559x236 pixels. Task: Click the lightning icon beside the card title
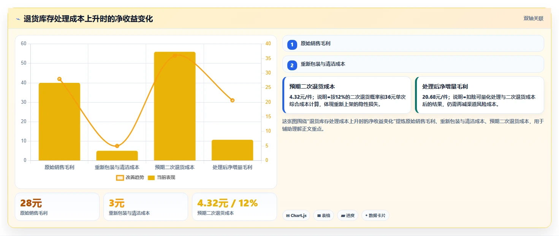[x=18, y=19]
